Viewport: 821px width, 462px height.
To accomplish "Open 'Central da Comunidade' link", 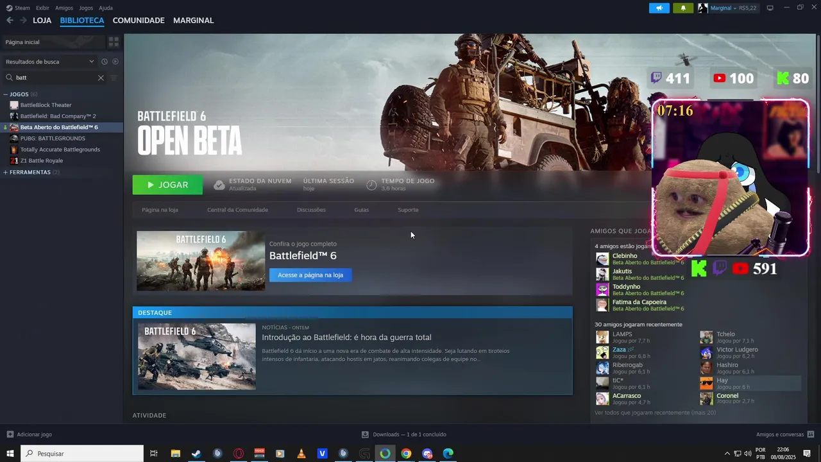I will (237, 210).
